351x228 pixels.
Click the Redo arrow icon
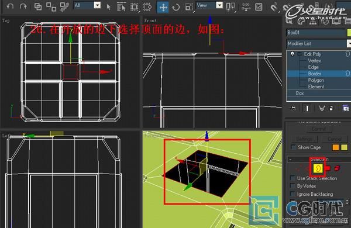pyautogui.click(x=23, y=6)
